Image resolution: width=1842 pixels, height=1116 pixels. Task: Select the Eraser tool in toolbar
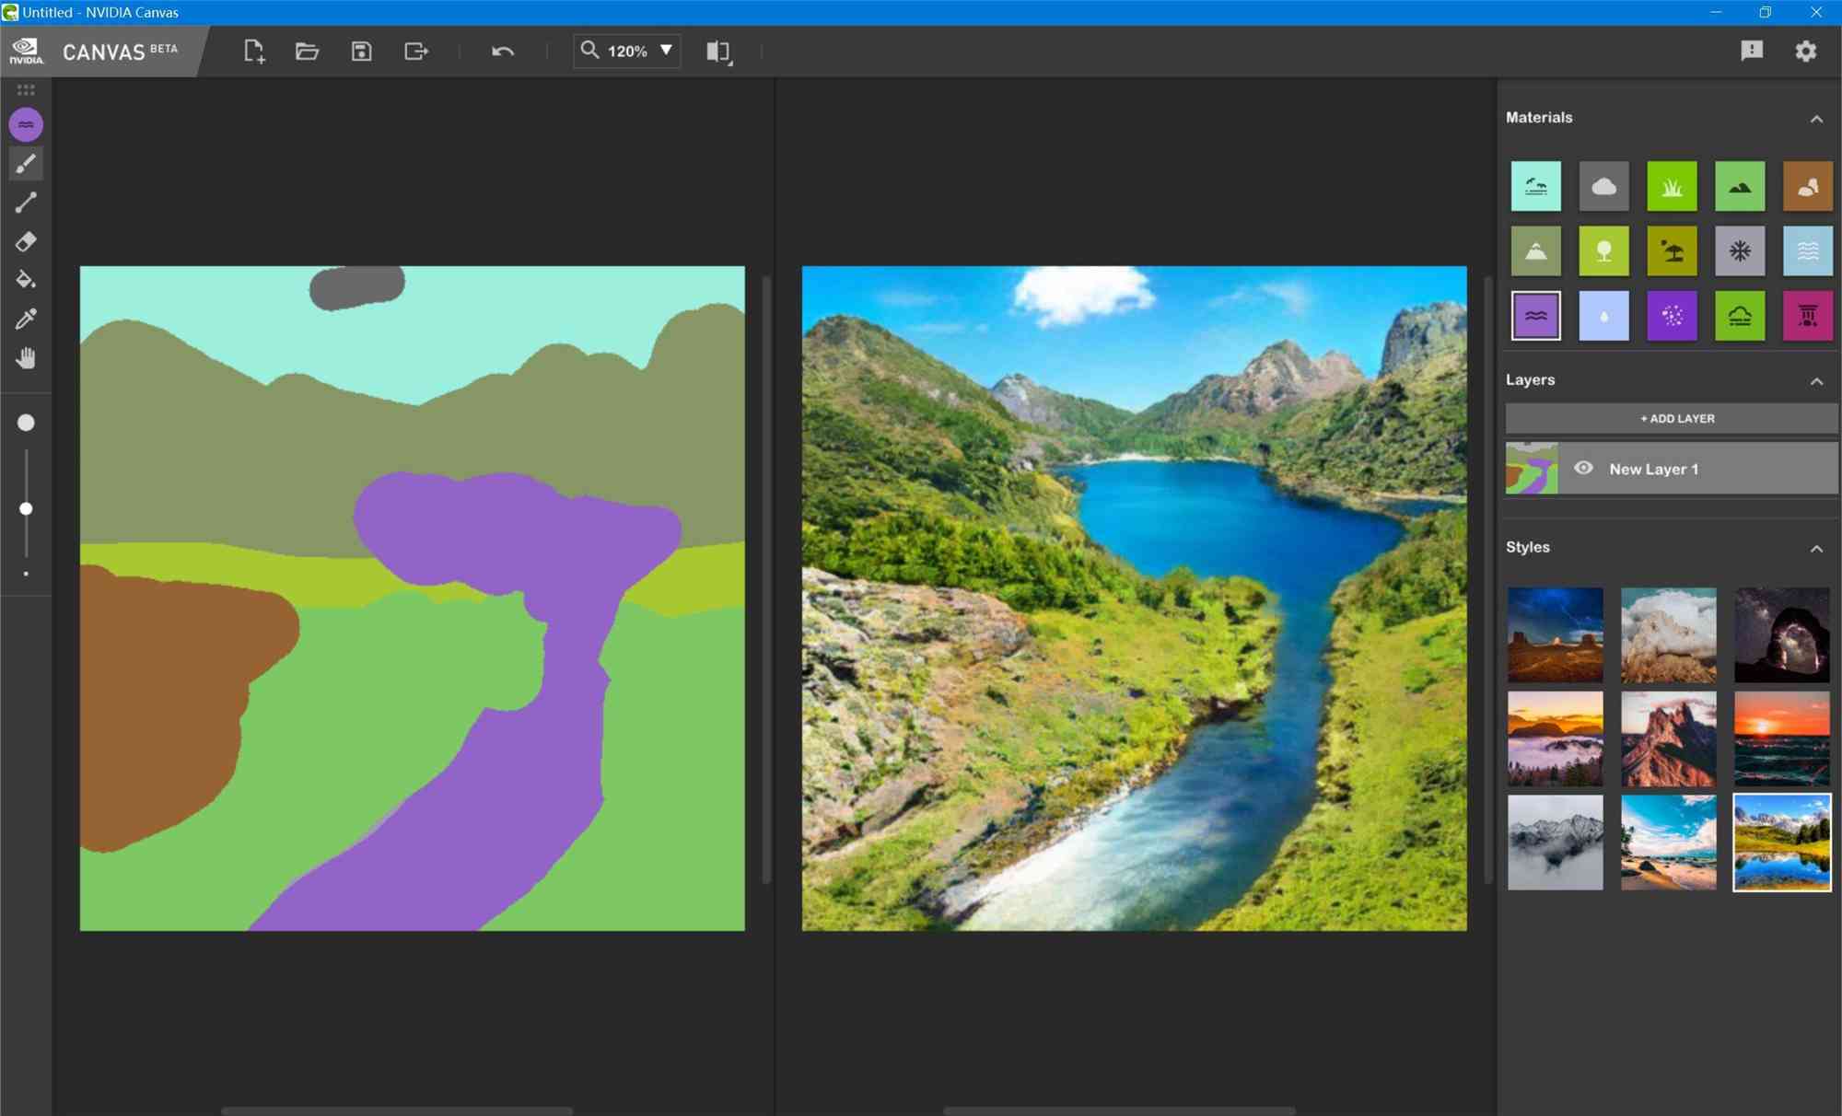point(27,241)
